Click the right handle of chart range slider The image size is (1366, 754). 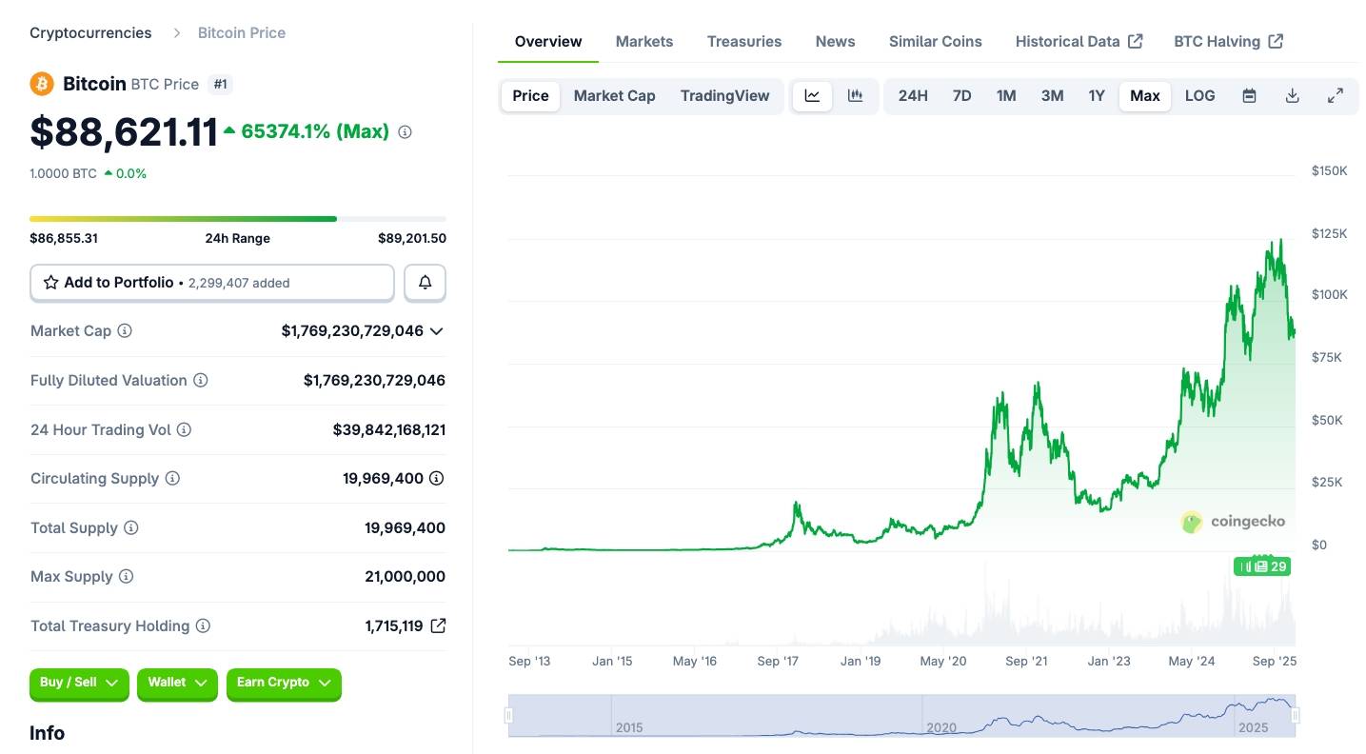(x=1295, y=715)
